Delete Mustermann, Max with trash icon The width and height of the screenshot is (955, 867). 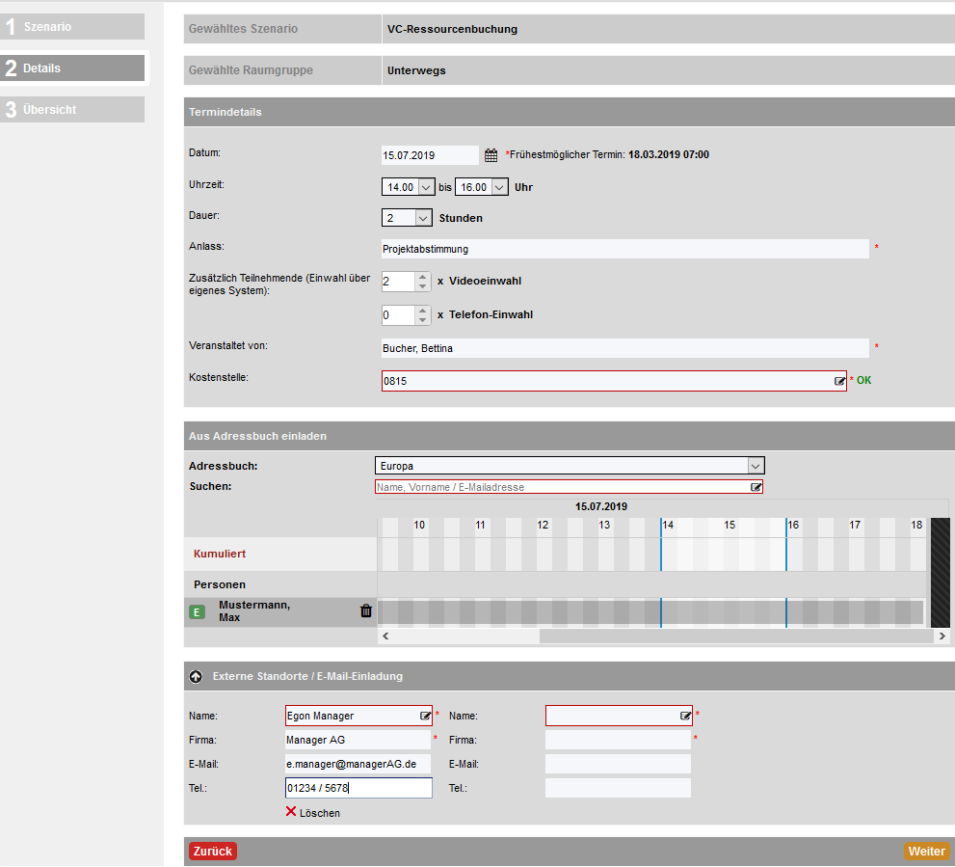click(x=366, y=610)
